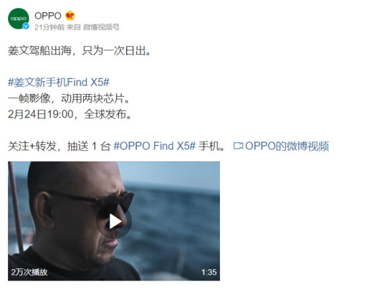The height and width of the screenshot is (292, 371).
Task: Open the 微博视频号 source link
Action: coord(101,28)
